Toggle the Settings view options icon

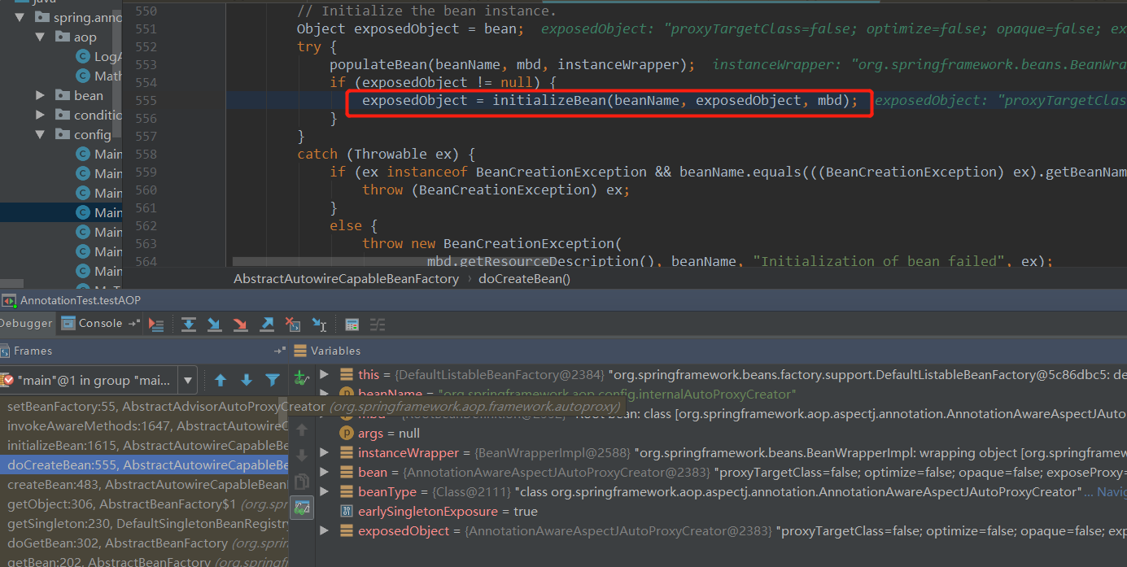coord(376,324)
